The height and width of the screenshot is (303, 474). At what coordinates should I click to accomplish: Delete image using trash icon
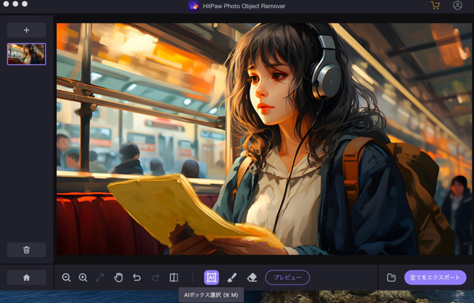tap(27, 250)
